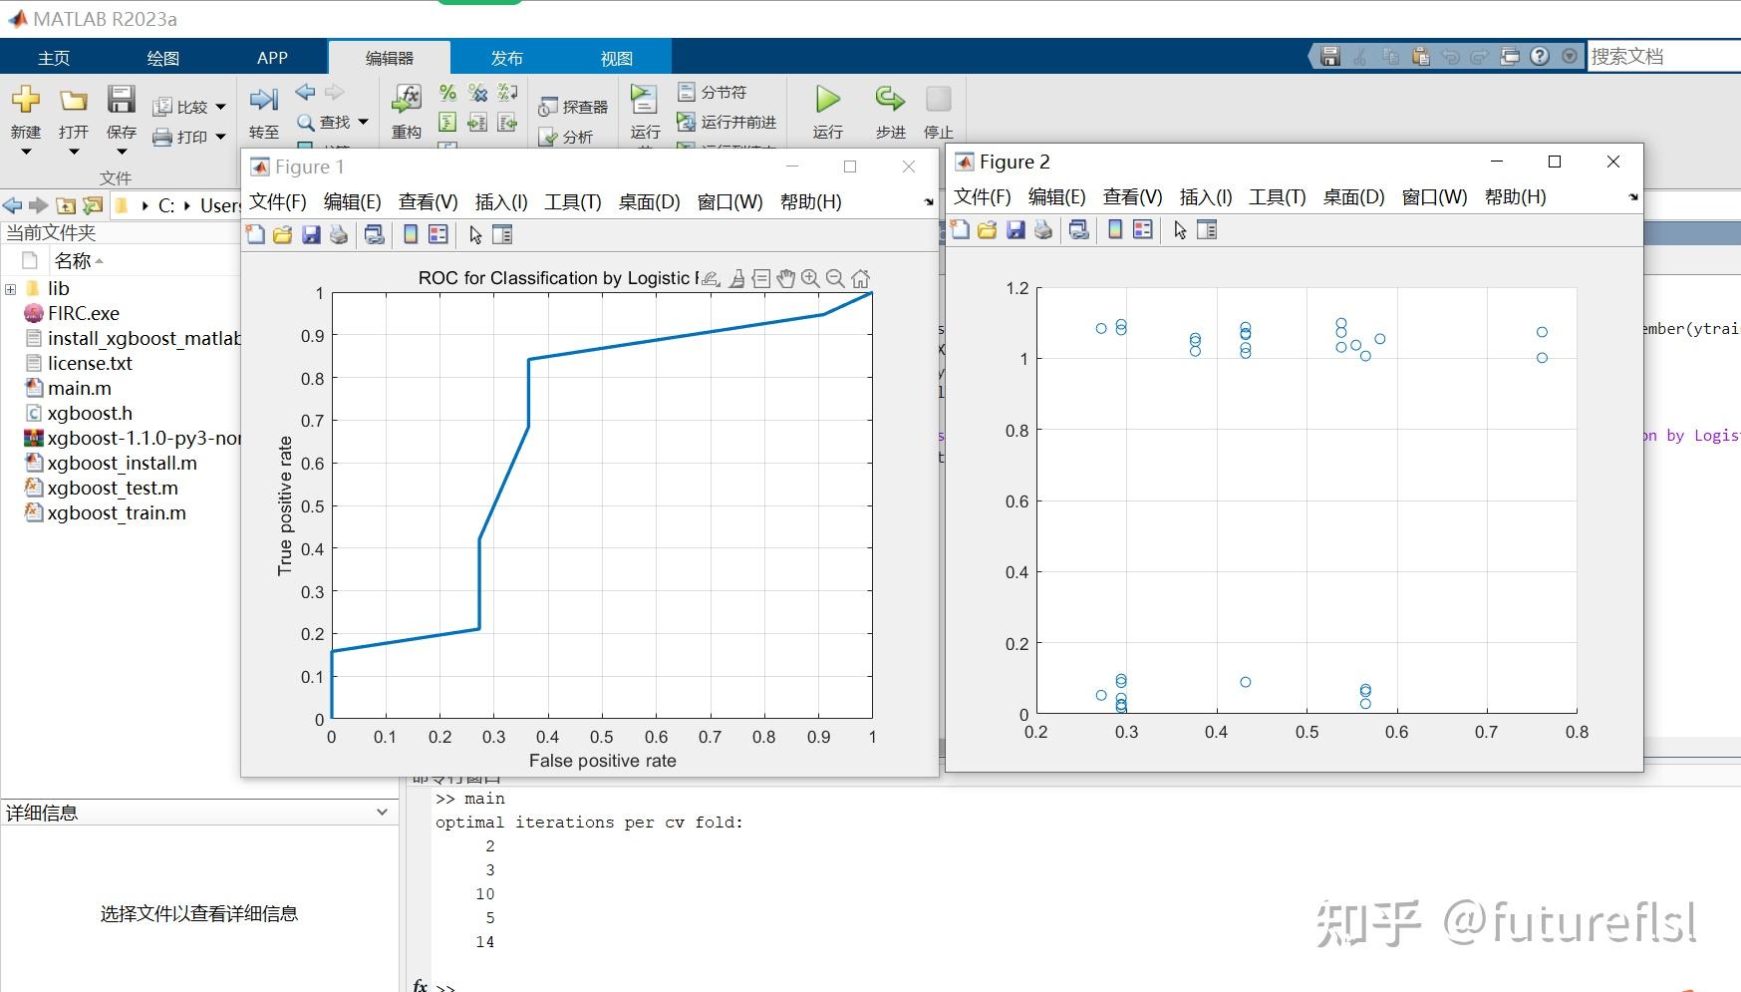This screenshot has height=992, width=1741.
Task: Click Insert Colorbar icon in Figure 1 toolbar
Action: click(410, 234)
